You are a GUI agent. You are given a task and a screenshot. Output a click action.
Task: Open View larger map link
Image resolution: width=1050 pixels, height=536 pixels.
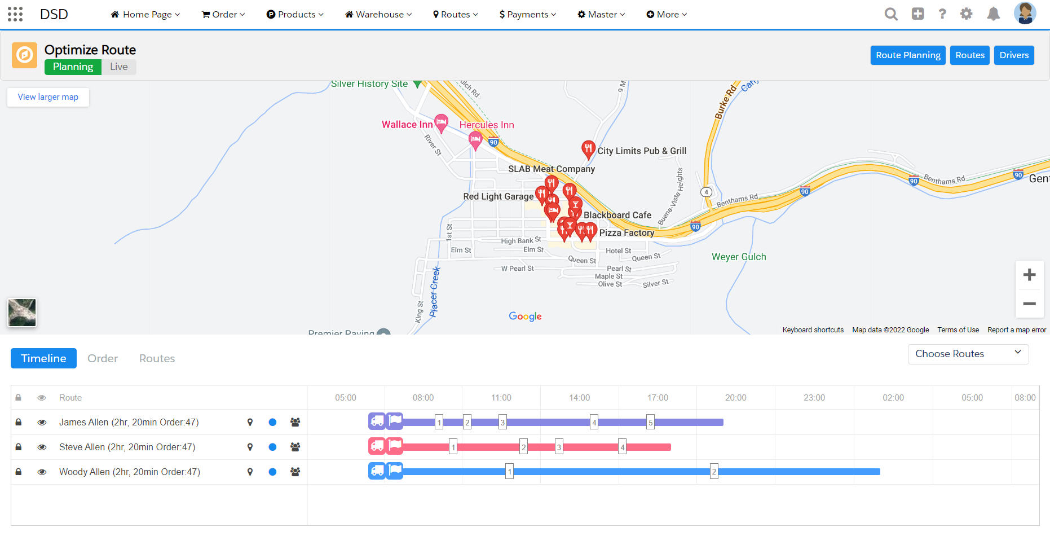48,96
